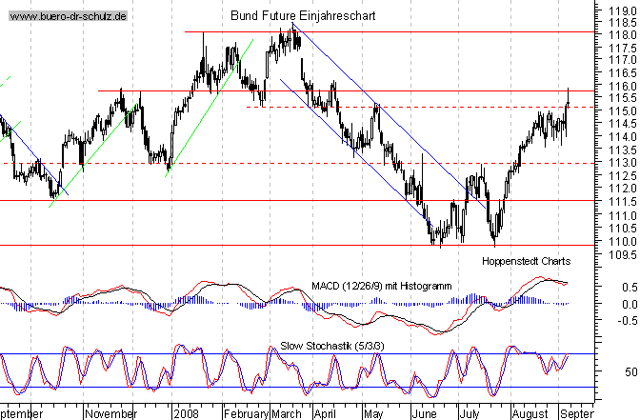Click the 117.0 price axis value
Screen dimensions: 640x420
click(623, 60)
